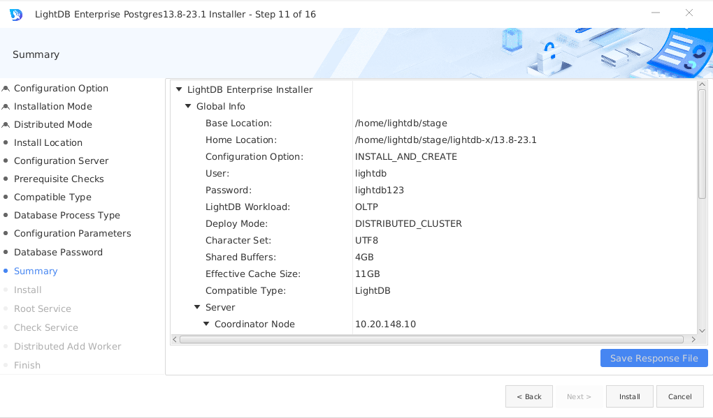Select the LightDB Workload OLTP value

click(366, 207)
